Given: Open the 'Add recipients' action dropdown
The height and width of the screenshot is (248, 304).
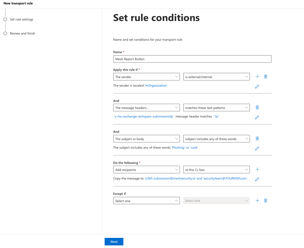Looking at the screenshot, I should click(x=146, y=170).
